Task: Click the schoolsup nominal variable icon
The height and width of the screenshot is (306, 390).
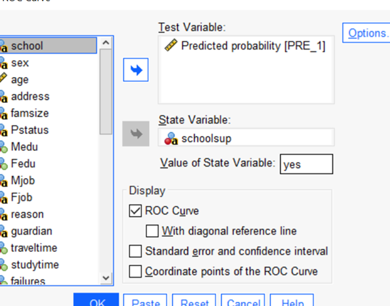Action: (x=171, y=139)
